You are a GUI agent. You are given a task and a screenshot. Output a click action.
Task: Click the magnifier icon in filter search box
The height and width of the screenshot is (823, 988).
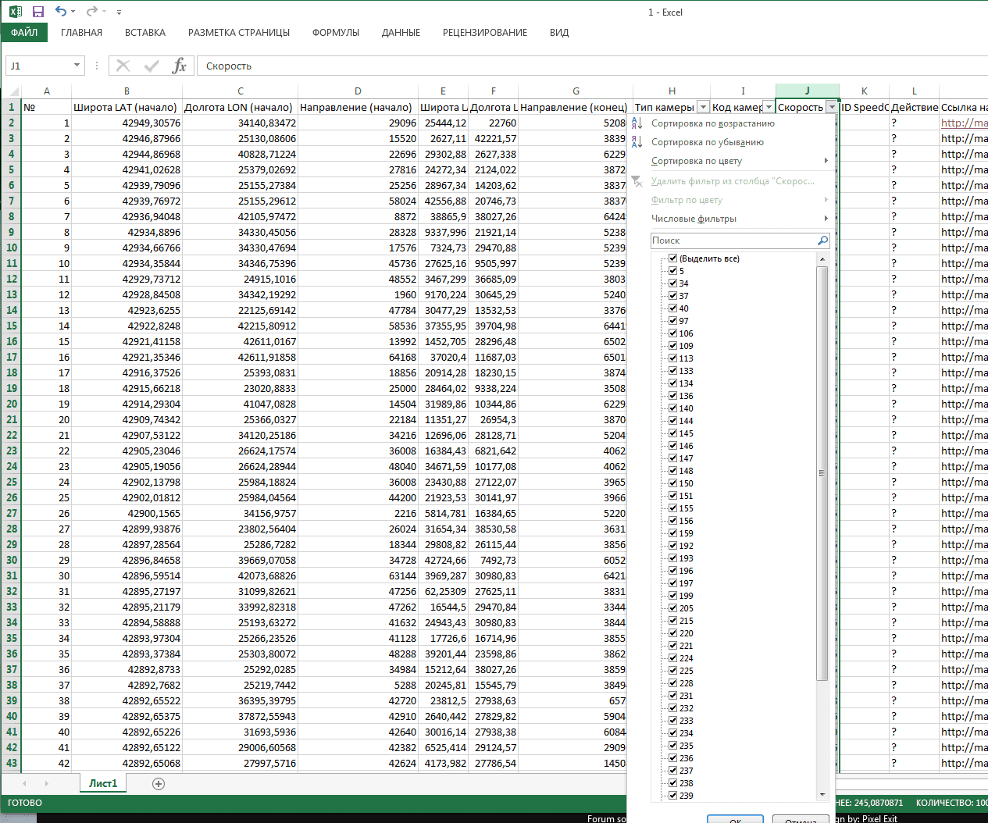point(822,240)
